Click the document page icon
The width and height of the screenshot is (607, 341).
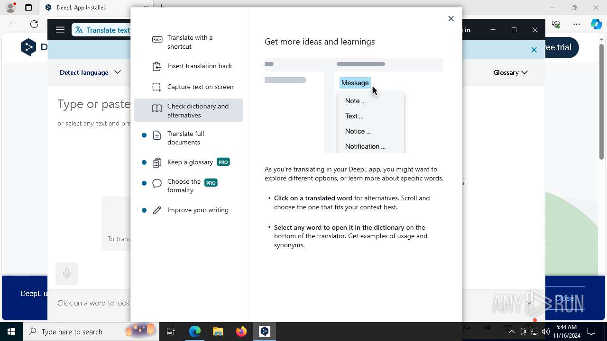point(157,136)
